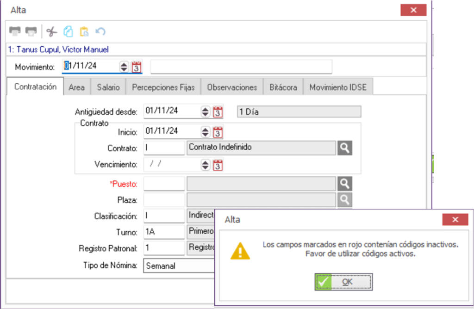Click the Movimiento date spinner arrows
This screenshot has height=309, width=474.
point(124,67)
